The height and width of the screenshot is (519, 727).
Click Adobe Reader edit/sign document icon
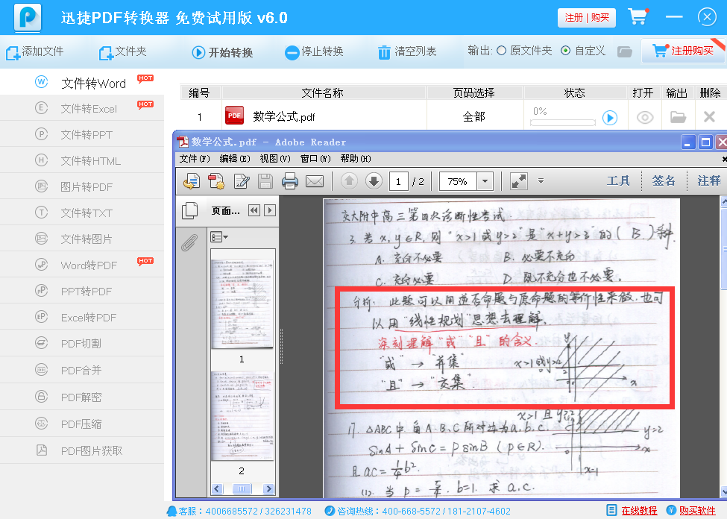[241, 181]
